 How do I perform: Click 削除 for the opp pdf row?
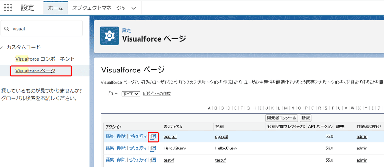tap(121, 136)
